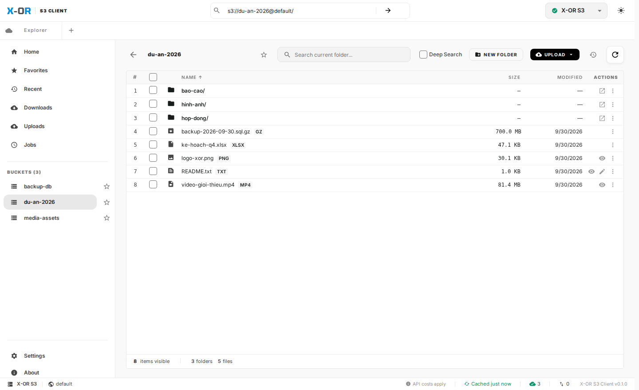The height and width of the screenshot is (390, 639).
Task: Star the media-assets bucket
Action: pos(106,218)
